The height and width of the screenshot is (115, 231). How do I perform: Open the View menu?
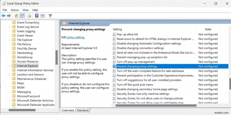25,10
